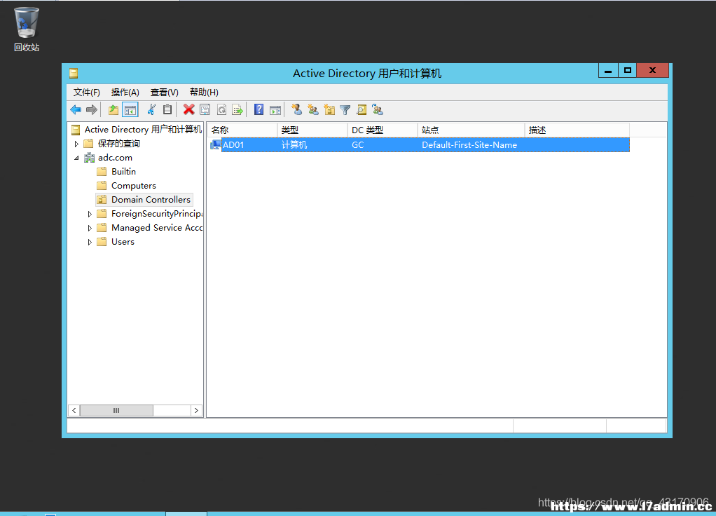Select the 回收站 Recycle Bin desktop icon

coord(27,29)
